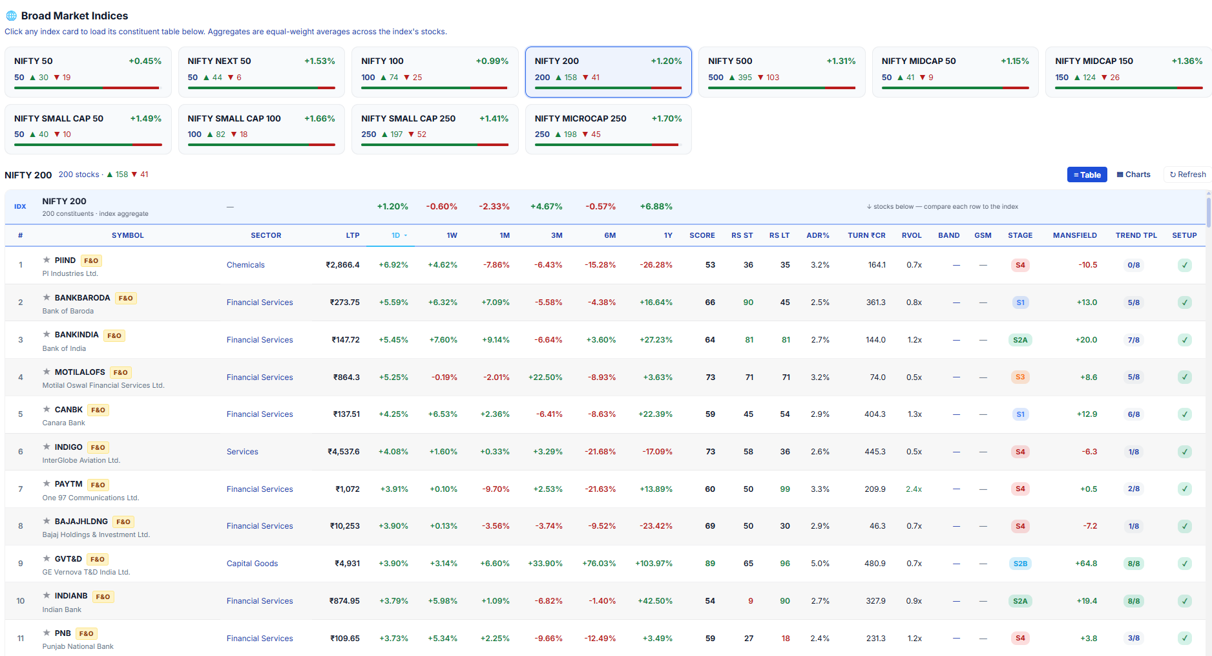1212x656 pixels.
Task: Sort by SCORE column header
Action: pos(702,235)
